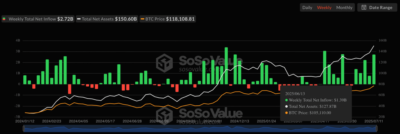Click the green-red Net Inflow legend marker
Viewport: 400px width, 134px height.
point(4,19)
